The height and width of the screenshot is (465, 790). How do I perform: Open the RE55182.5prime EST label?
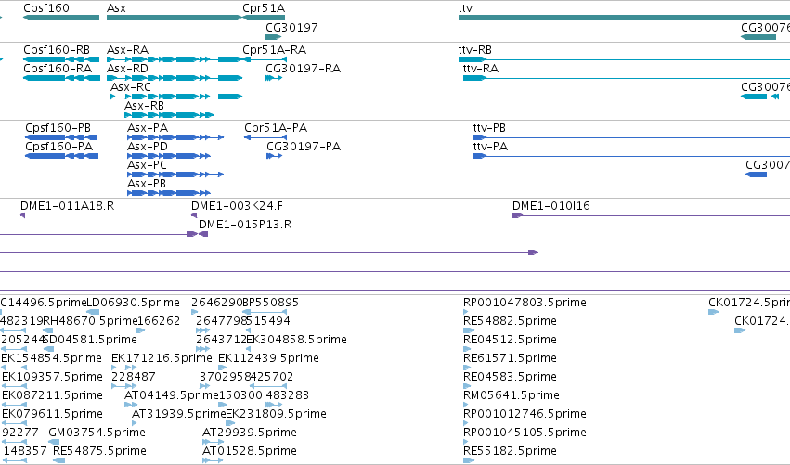coord(510,451)
